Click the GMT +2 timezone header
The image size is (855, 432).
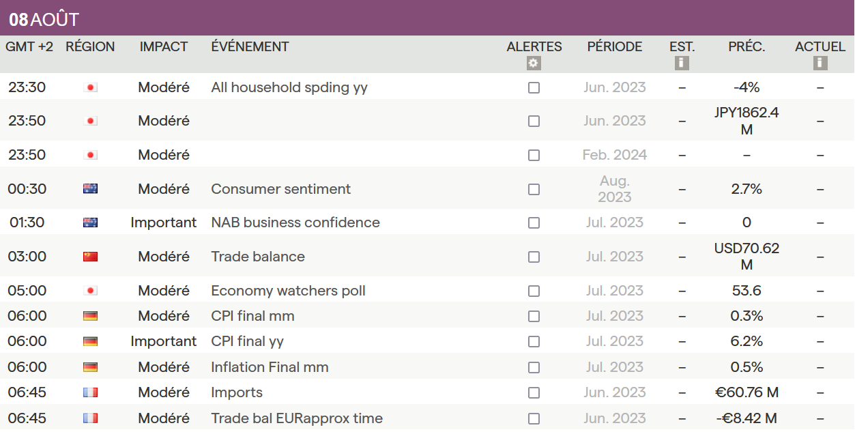click(29, 47)
